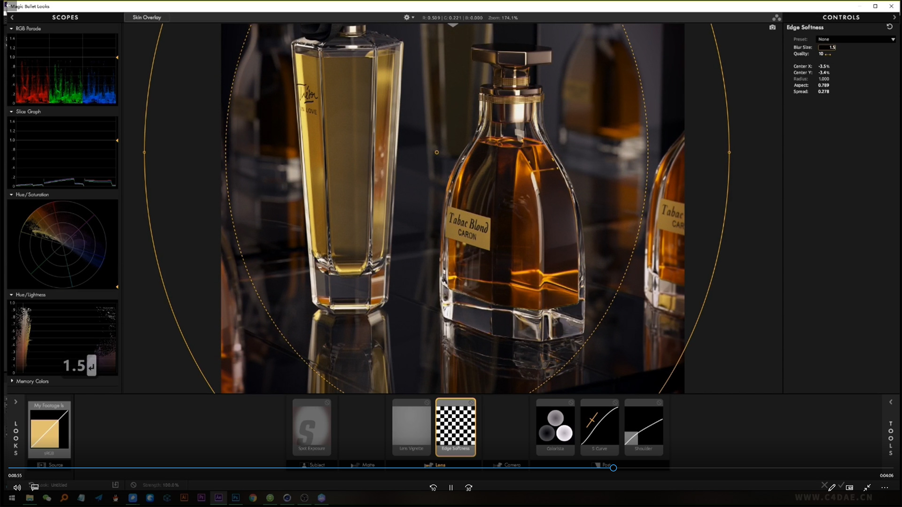Disable the Spot Exposure tool toggle
902x507 pixels.
point(327,403)
